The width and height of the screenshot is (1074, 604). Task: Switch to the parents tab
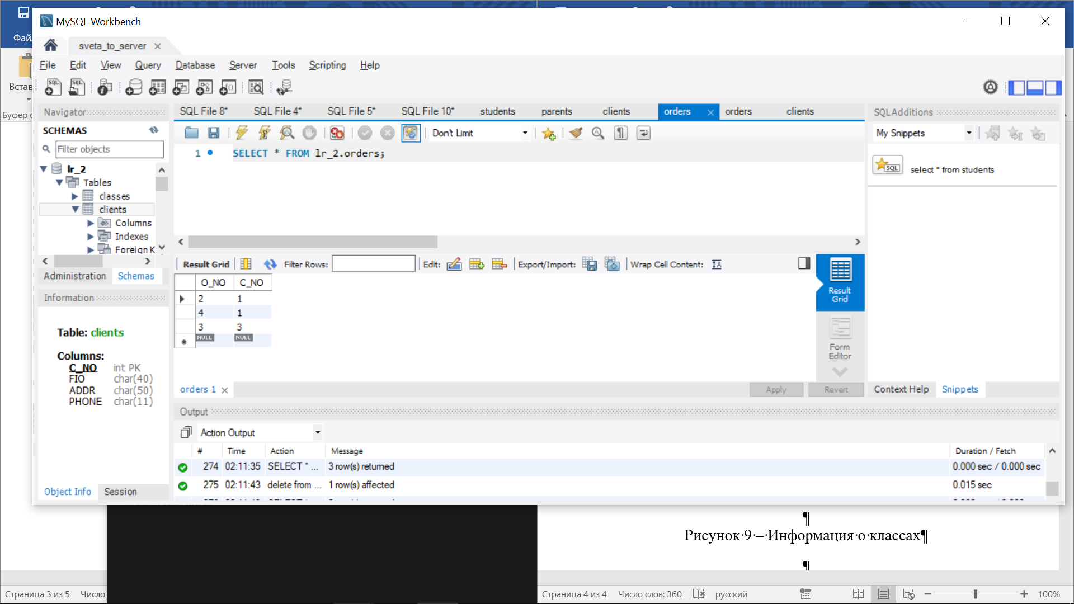pos(557,111)
